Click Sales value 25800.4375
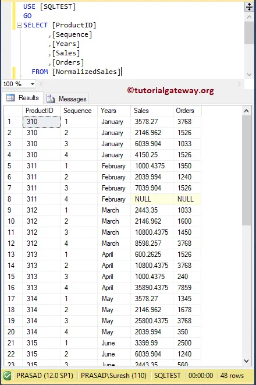 (151, 321)
